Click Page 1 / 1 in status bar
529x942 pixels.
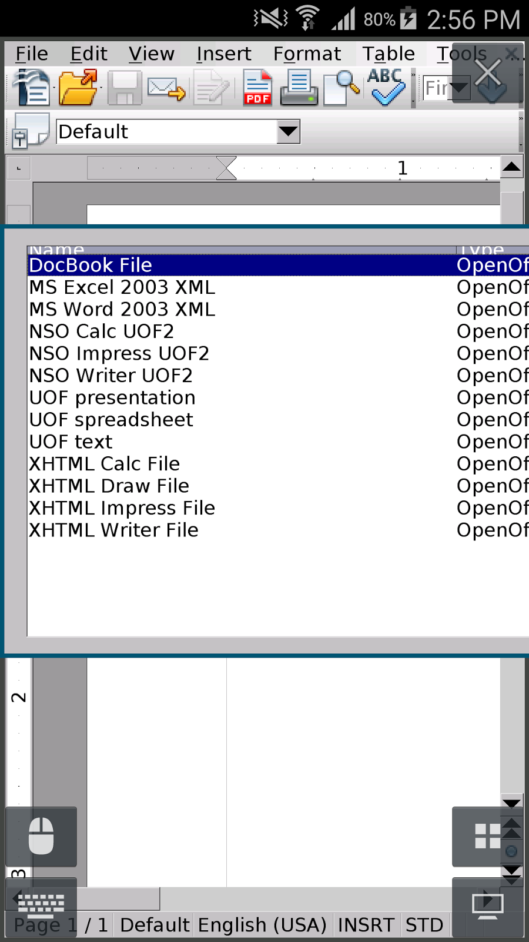pyautogui.click(x=61, y=925)
